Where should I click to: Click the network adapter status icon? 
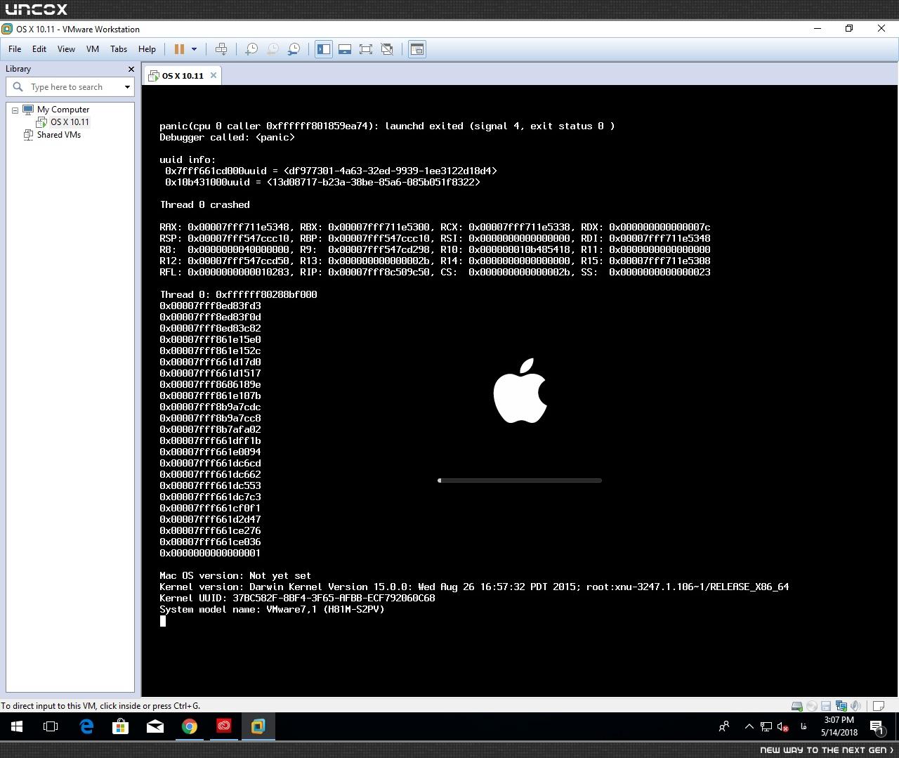pos(841,706)
